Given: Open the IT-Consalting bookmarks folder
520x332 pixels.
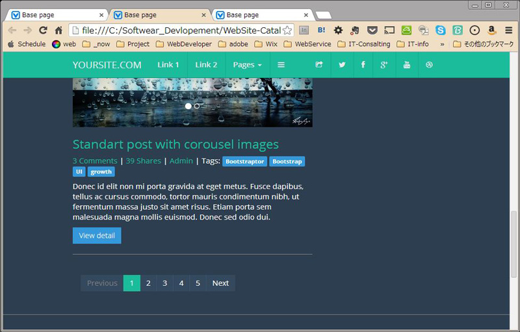Looking at the screenshot, I should coord(364,44).
